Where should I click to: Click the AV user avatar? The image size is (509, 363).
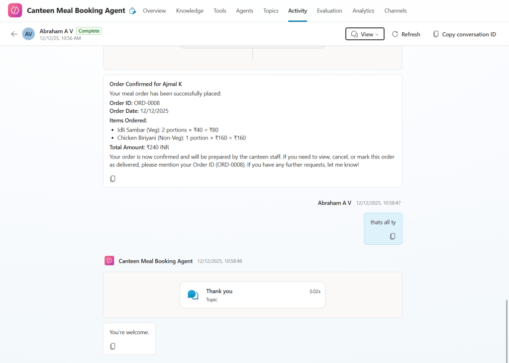29,34
